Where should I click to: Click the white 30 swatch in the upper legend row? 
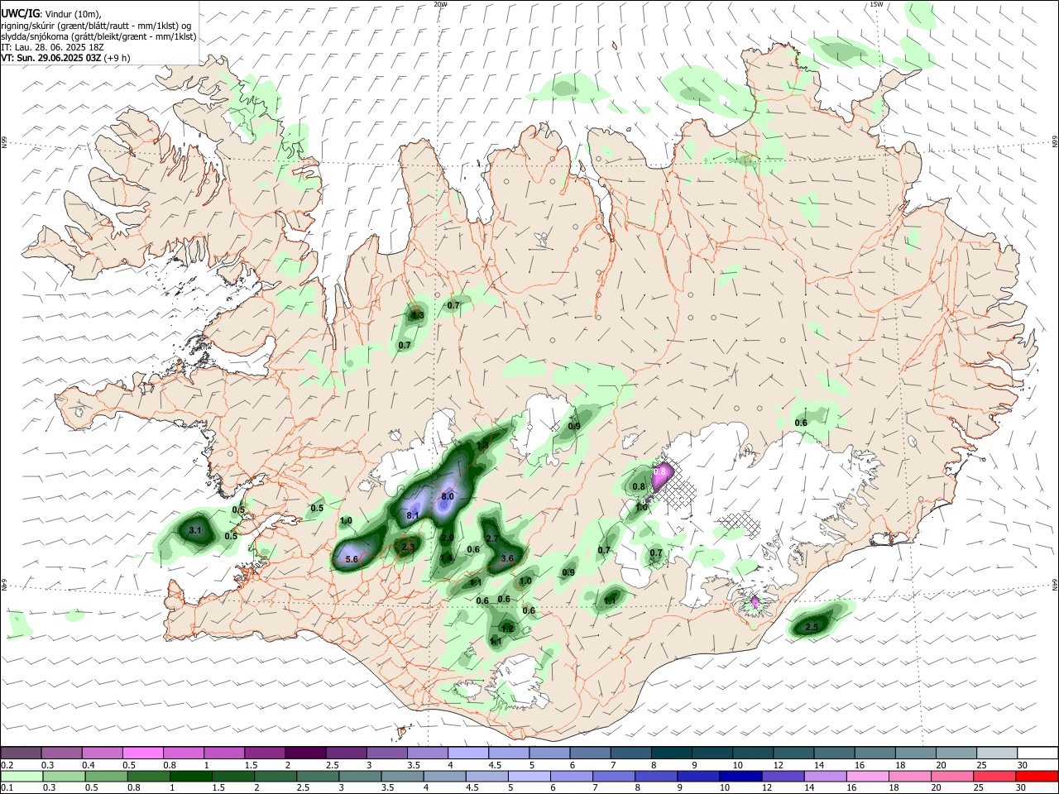(1037, 753)
